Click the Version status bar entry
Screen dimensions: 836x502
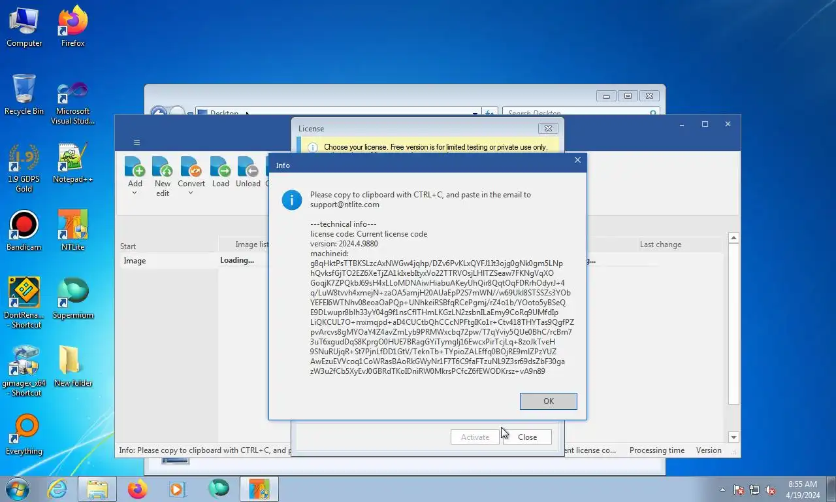(x=709, y=450)
